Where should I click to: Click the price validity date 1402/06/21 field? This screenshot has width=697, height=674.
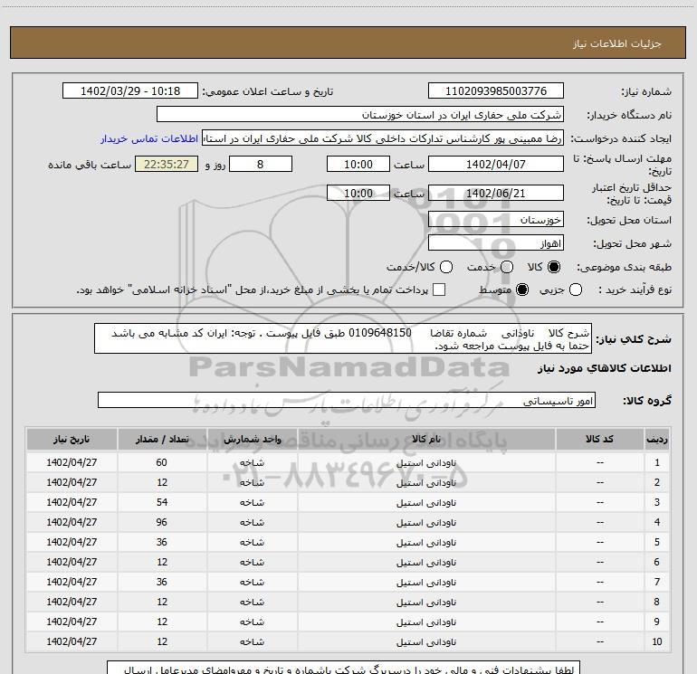click(495, 193)
